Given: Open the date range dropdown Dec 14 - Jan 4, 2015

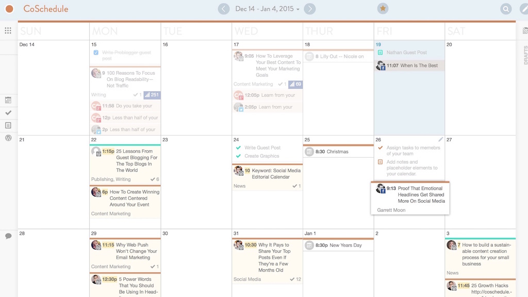Looking at the screenshot, I should pos(267,9).
